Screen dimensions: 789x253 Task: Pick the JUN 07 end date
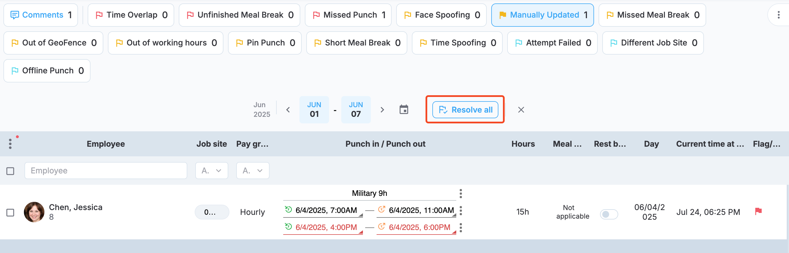(x=356, y=109)
